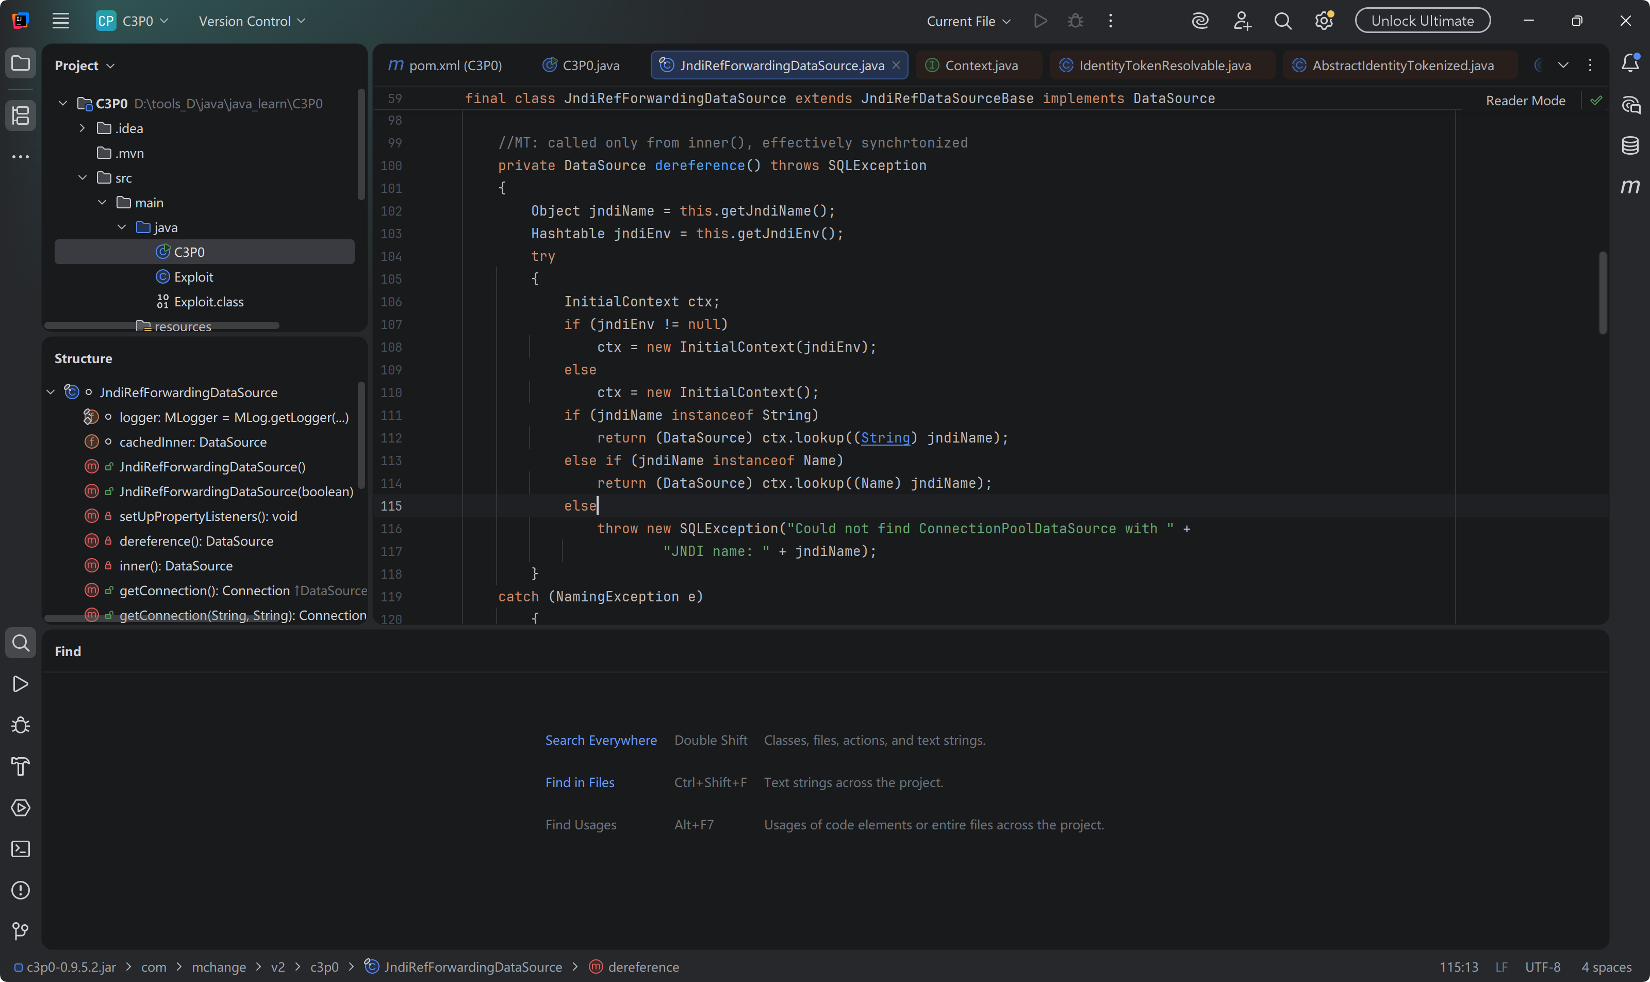Open the Debug tool window
Screen dimensions: 1650x982
[x=21, y=725]
